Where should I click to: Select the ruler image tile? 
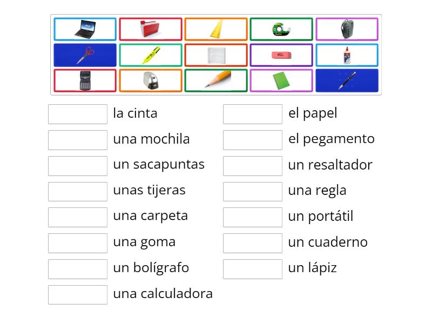point(215,29)
